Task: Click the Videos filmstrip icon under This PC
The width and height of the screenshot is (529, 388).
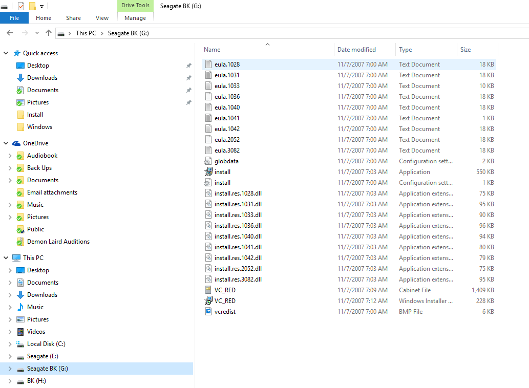Action: coord(20,332)
